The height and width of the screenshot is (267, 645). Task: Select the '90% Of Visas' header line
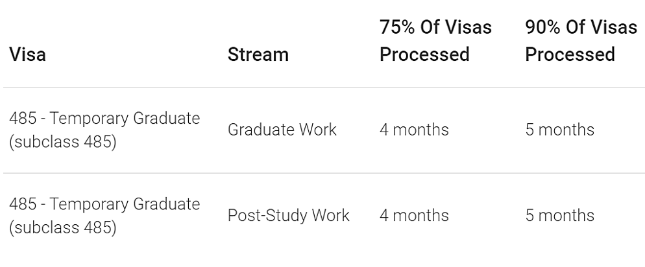pyautogui.click(x=581, y=27)
